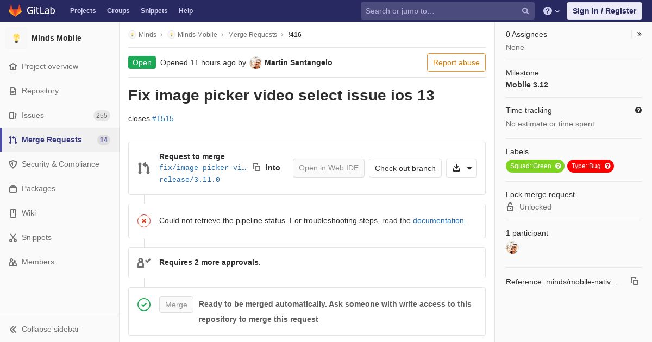Click the Squad::Green label question mark
This screenshot has width=652, height=342.
[558, 166]
